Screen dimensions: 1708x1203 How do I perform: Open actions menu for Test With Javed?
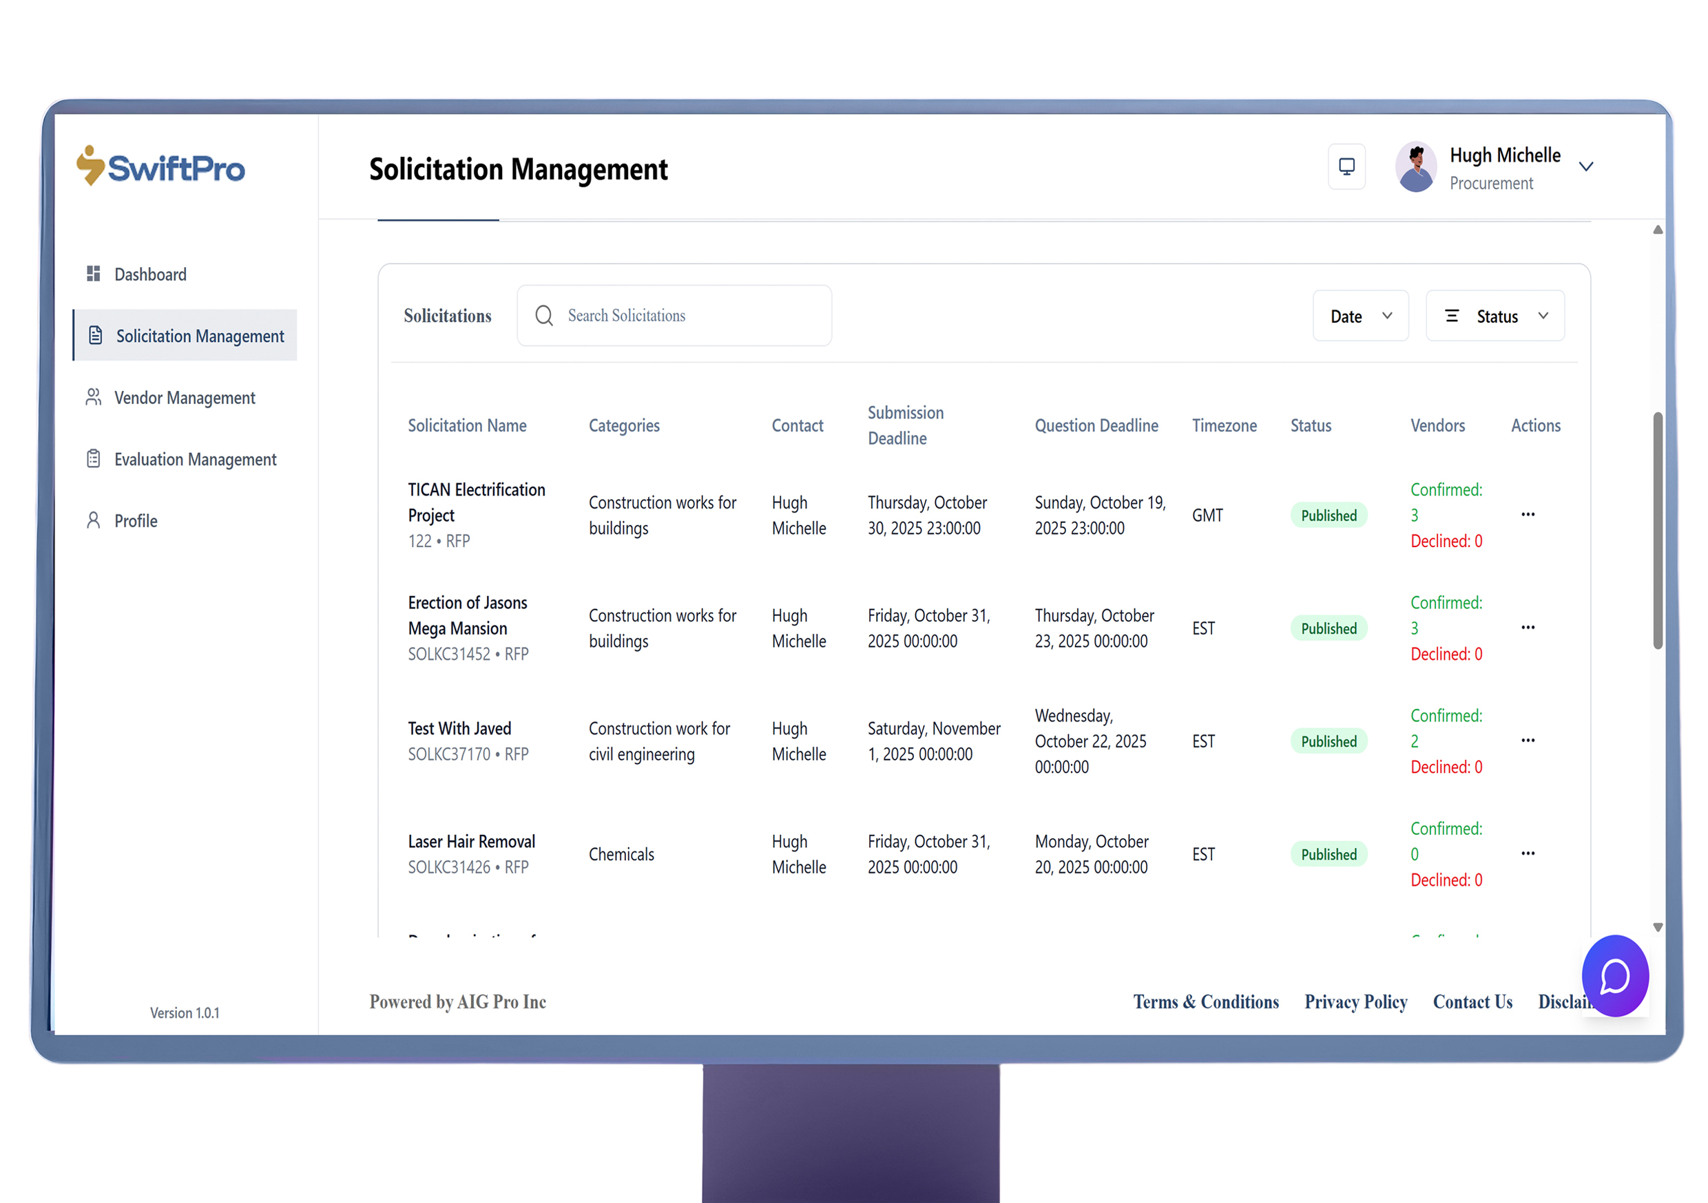tap(1528, 741)
